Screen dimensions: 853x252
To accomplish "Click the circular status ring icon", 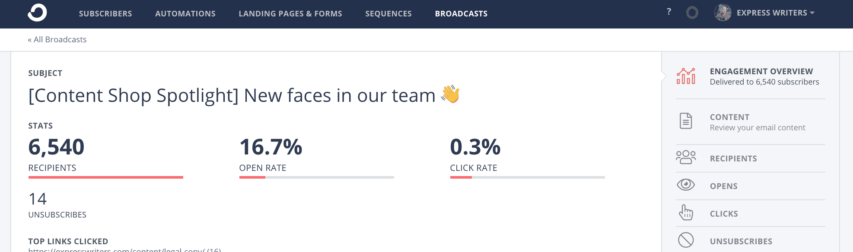I will click(692, 13).
